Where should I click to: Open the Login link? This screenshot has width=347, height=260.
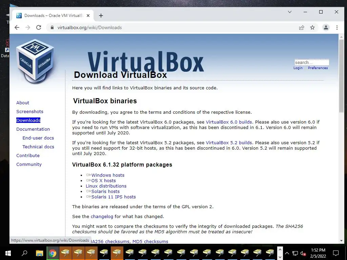[298, 68]
